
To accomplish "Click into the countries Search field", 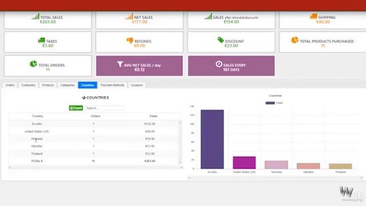I will [105, 108].
